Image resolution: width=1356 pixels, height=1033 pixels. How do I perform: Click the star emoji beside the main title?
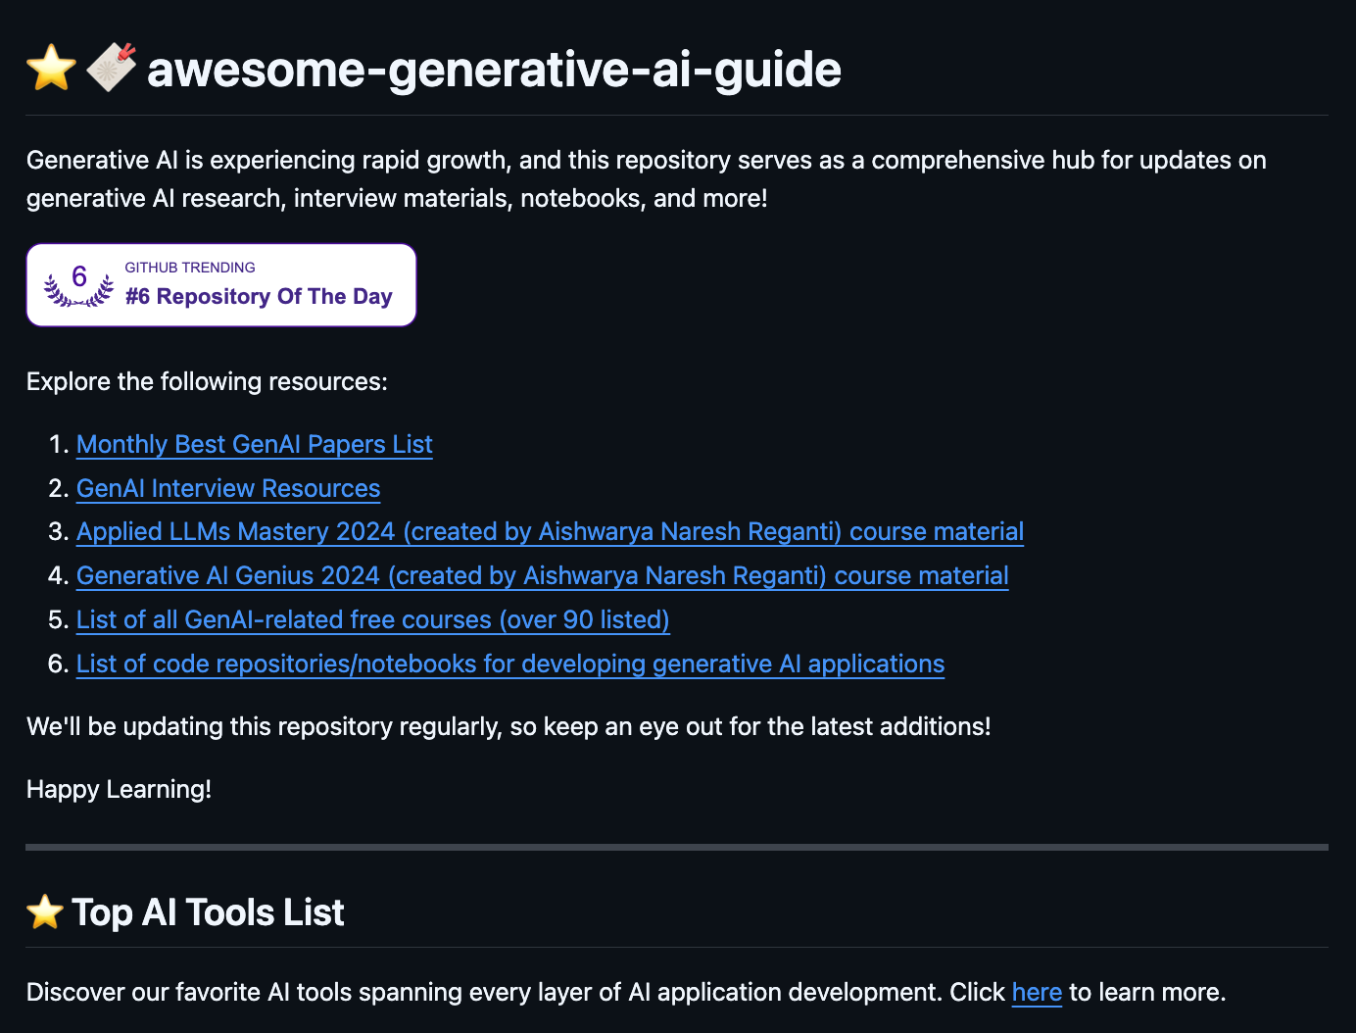[51, 70]
